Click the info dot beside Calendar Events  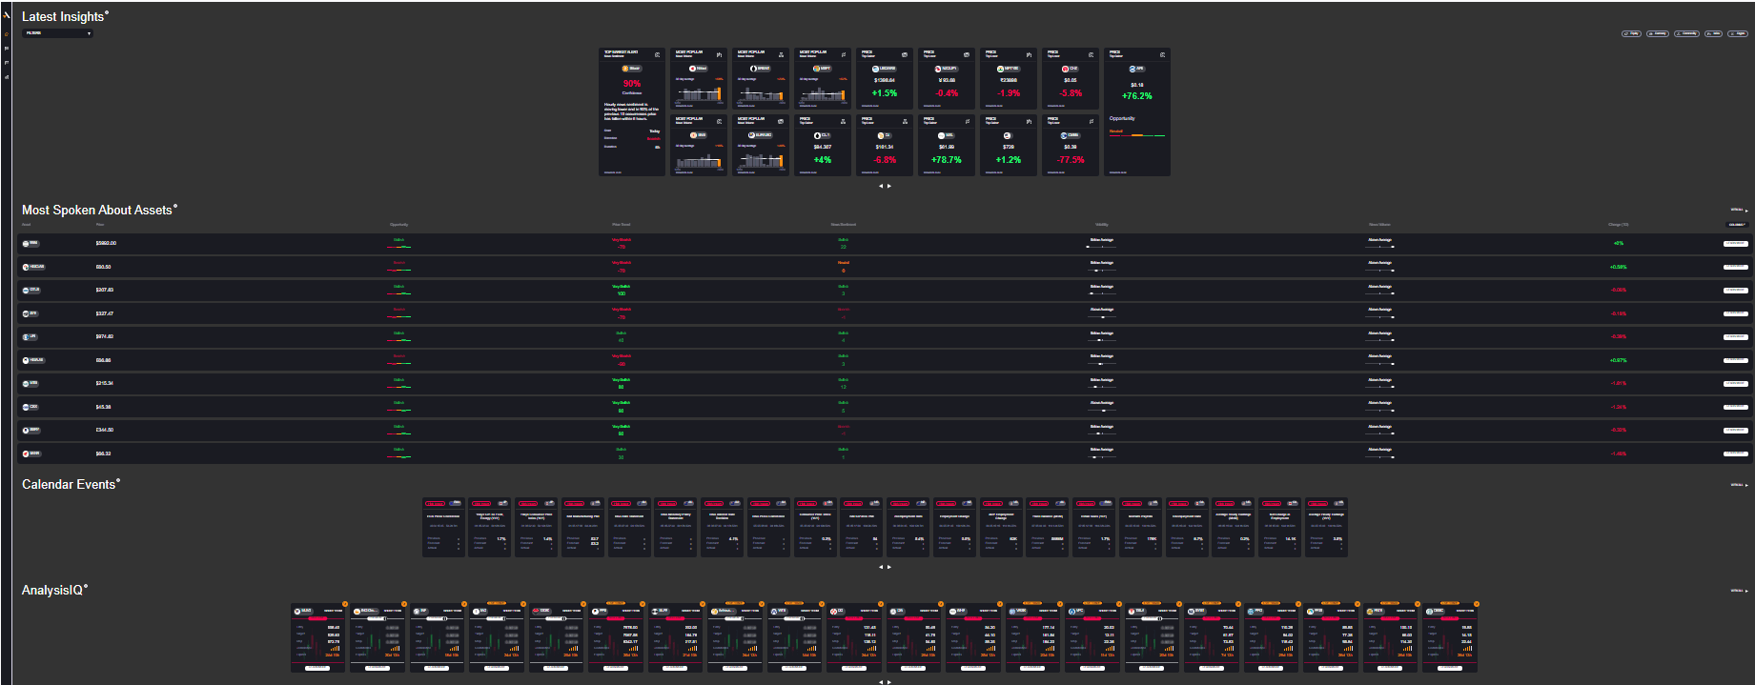pyautogui.click(x=118, y=480)
